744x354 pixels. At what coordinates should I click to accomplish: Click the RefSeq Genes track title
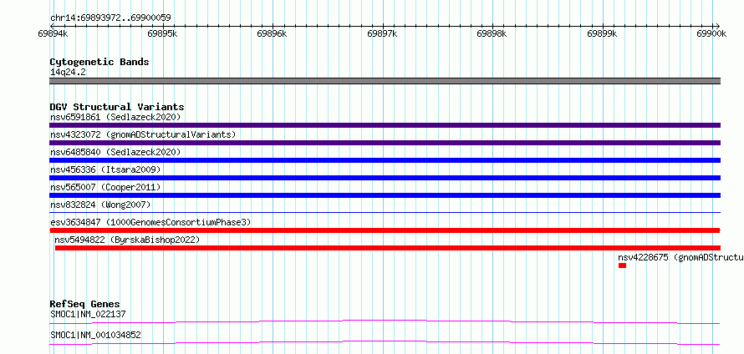[85, 304]
